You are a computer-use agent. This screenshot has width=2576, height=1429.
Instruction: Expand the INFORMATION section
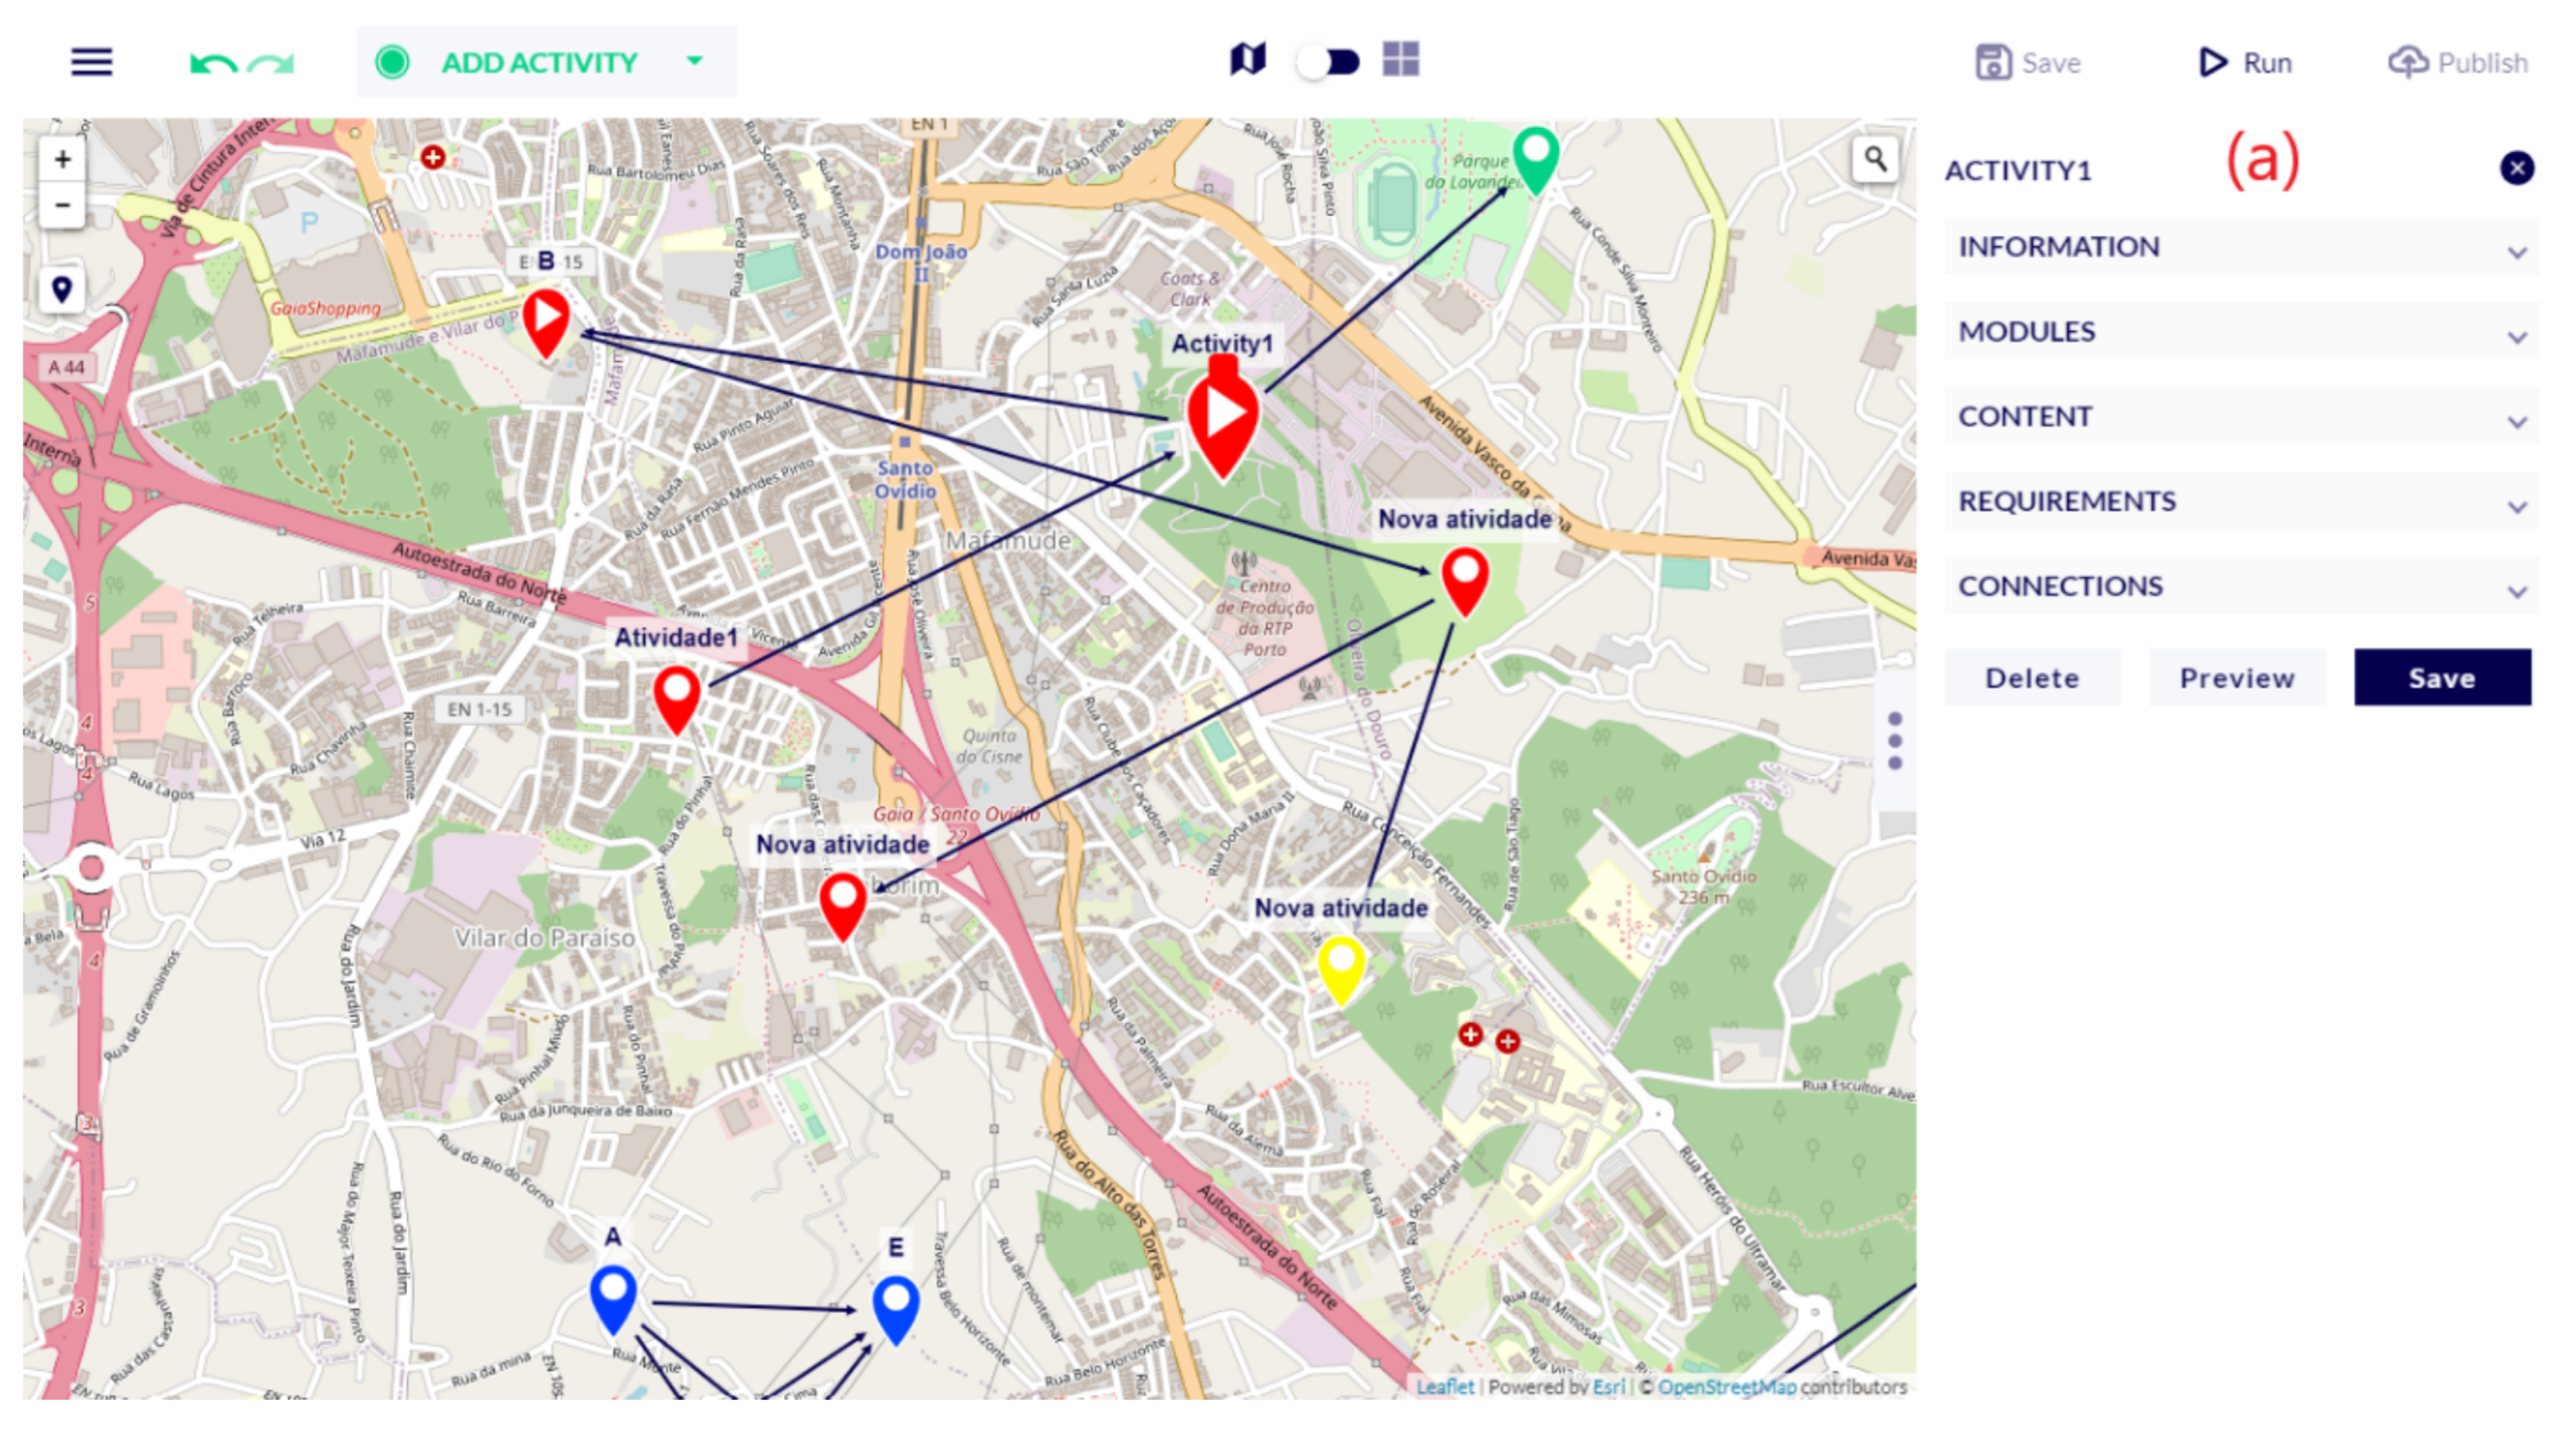coord(2240,247)
